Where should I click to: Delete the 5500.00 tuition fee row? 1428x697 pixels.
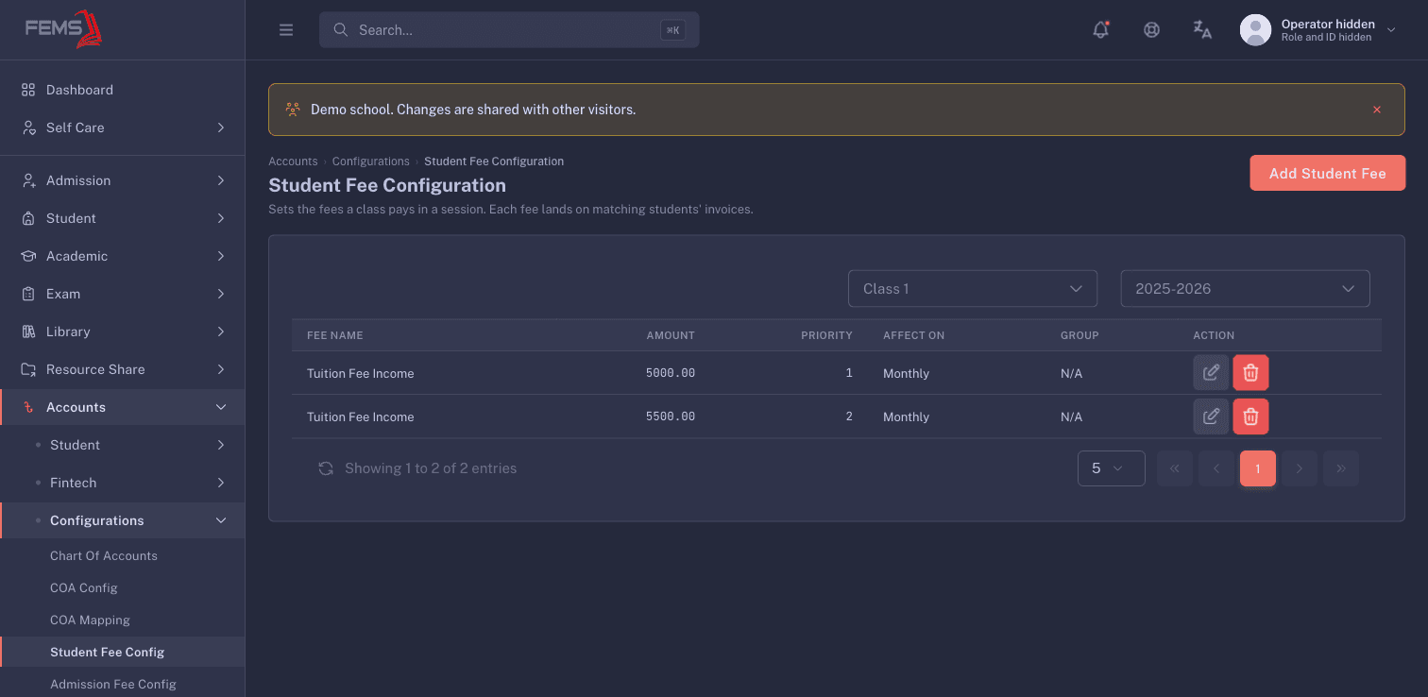[x=1250, y=416]
